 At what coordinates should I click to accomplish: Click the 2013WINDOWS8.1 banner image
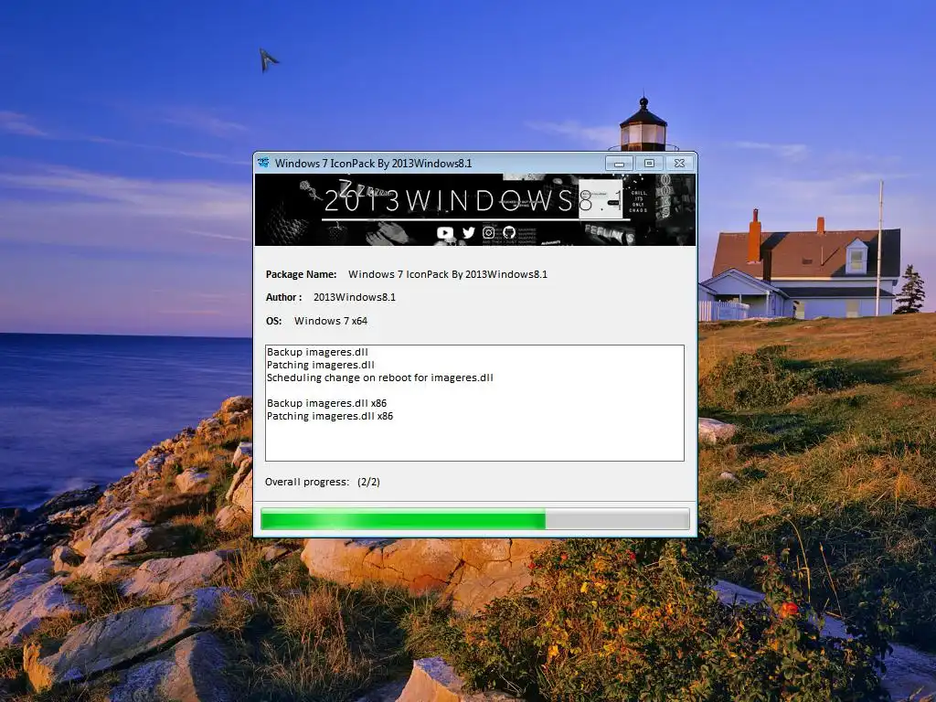tap(475, 209)
